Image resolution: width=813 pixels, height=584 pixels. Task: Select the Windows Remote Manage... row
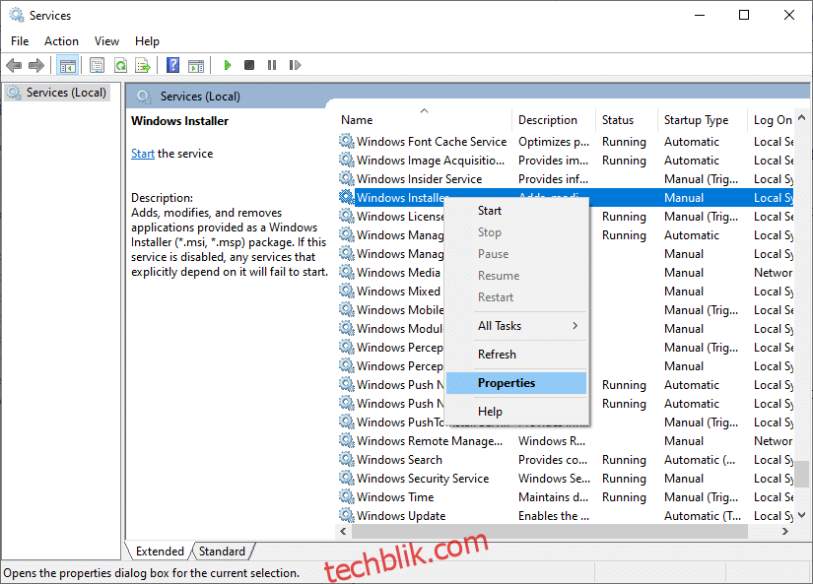point(567,441)
